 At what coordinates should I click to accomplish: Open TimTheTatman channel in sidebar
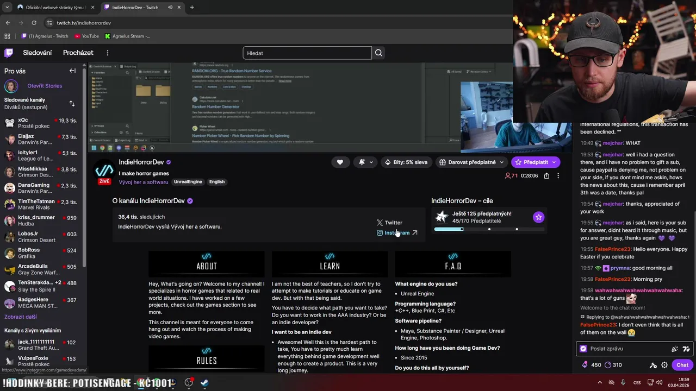coord(42,204)
